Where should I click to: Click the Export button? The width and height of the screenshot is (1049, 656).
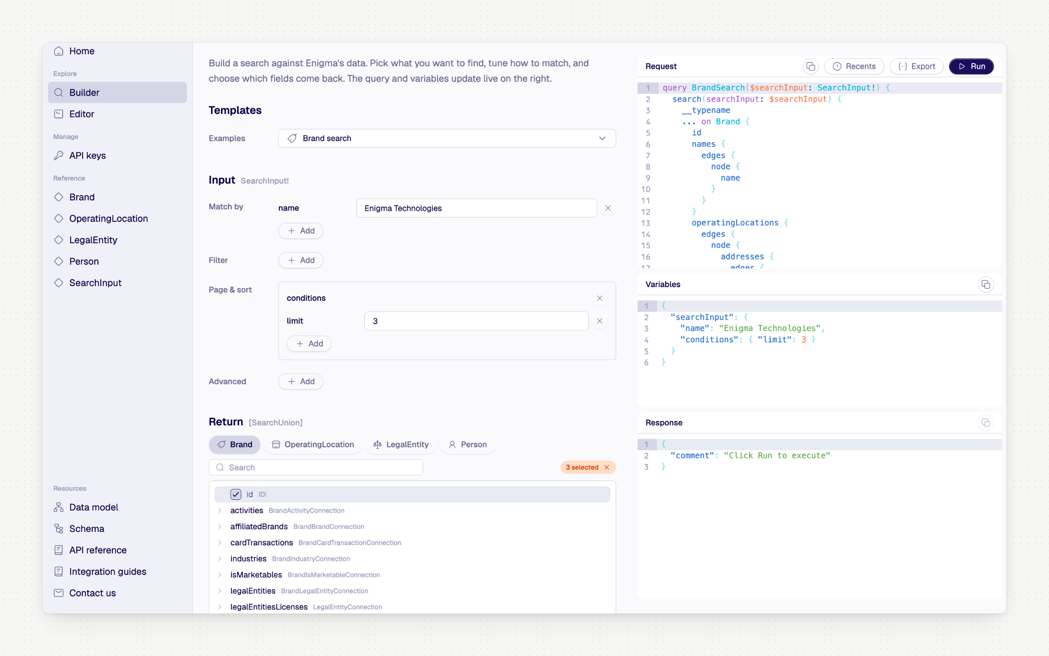tap(917, 66)
